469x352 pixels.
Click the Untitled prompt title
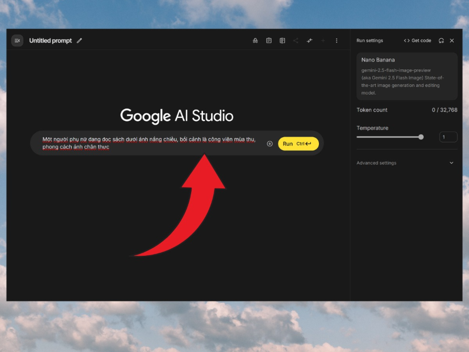(50, 40)
